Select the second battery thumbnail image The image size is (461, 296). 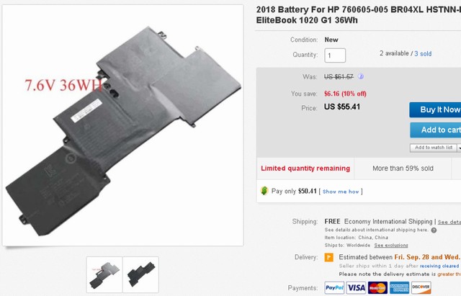[141, 274]
